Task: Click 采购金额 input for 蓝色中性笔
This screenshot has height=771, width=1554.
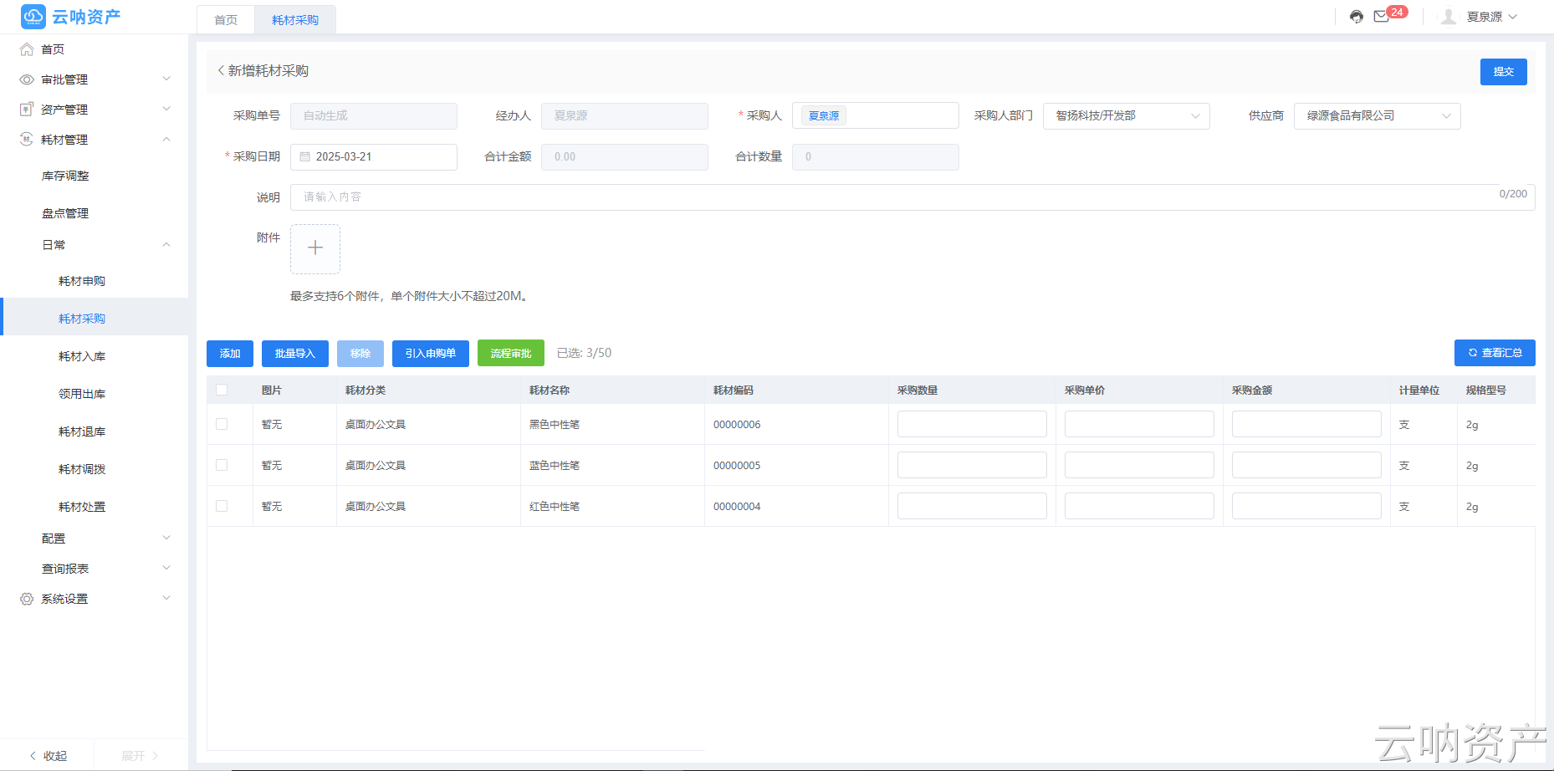Action: (x=1306, y=465)
